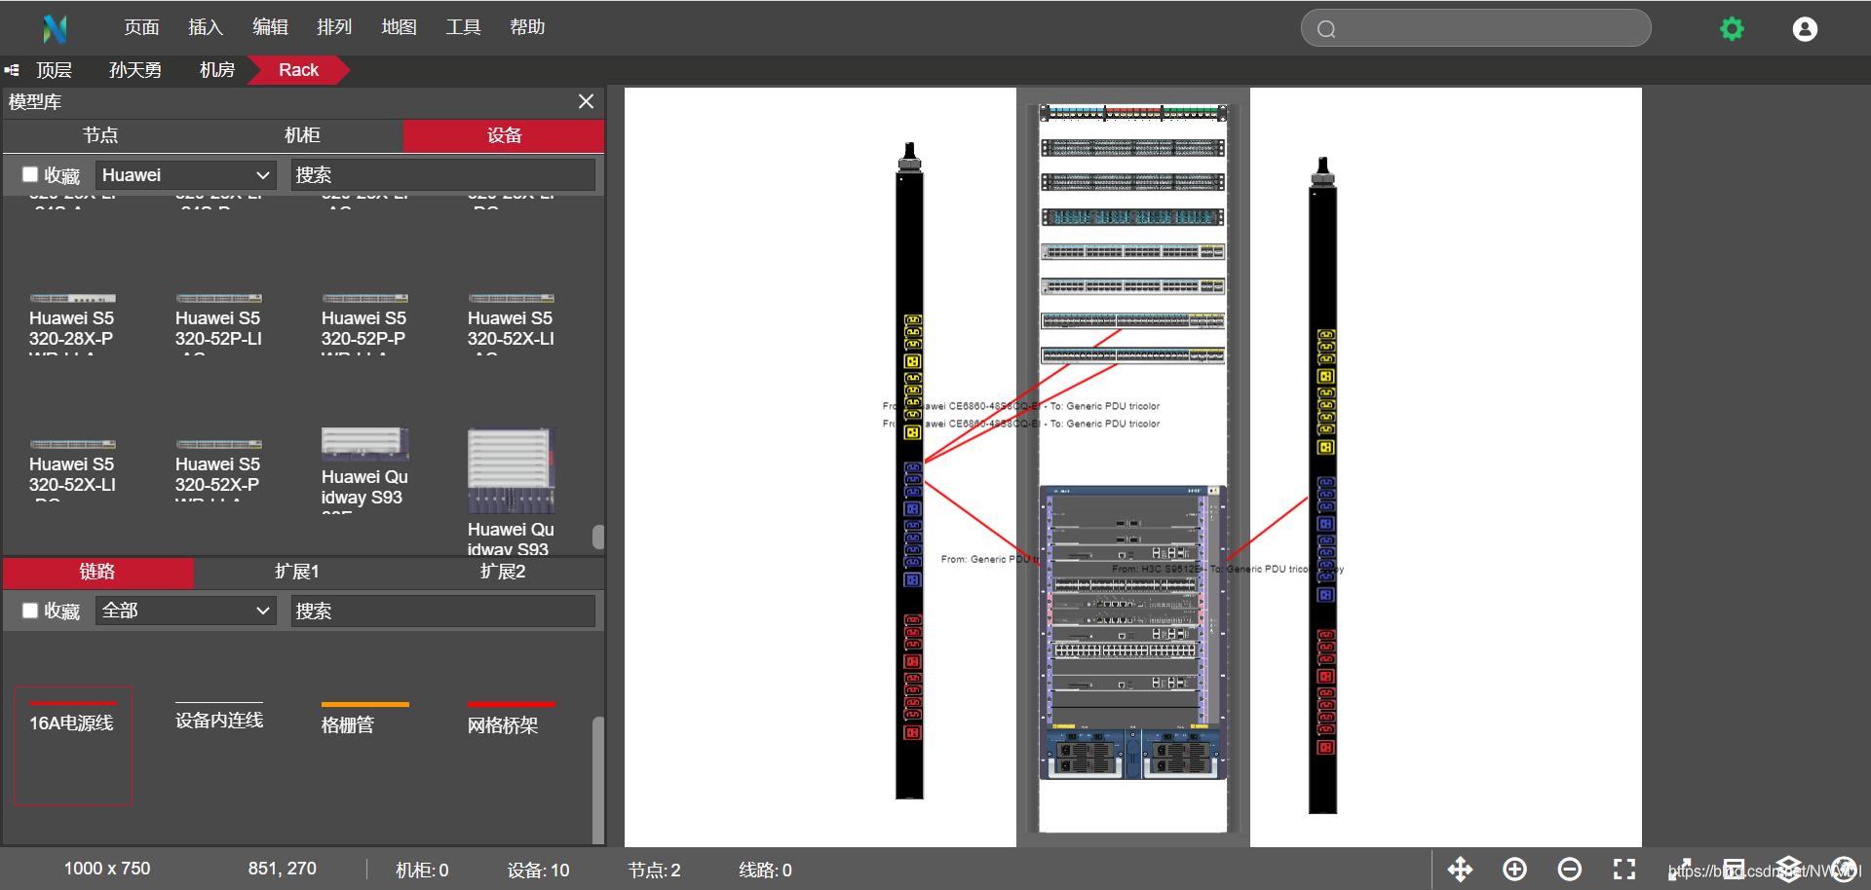This screenshot has width=1871, height=890.
Task: Open the 全部 link category dropdown
Action: (185, 612)
